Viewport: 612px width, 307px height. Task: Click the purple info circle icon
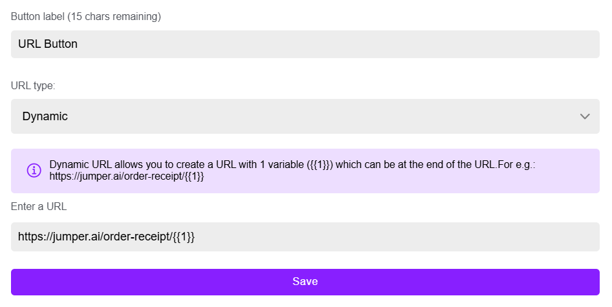[34, 171]
